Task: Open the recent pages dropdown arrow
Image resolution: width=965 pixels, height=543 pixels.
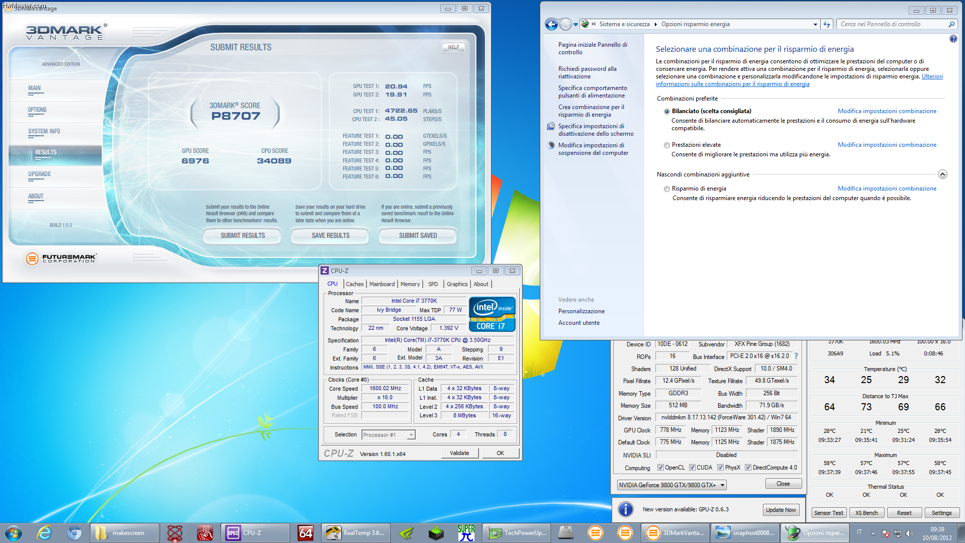Action: (575, 24)
